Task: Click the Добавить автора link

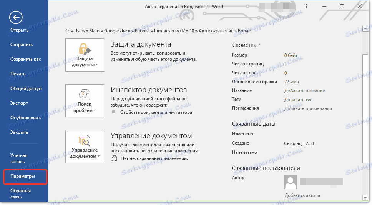Action: pyautogui.click(x=302, y=195)
